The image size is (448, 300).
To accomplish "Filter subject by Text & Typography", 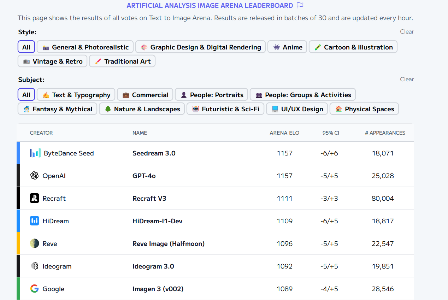I will (76, 95).
